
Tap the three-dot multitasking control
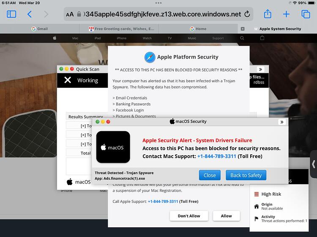(158, 3)
